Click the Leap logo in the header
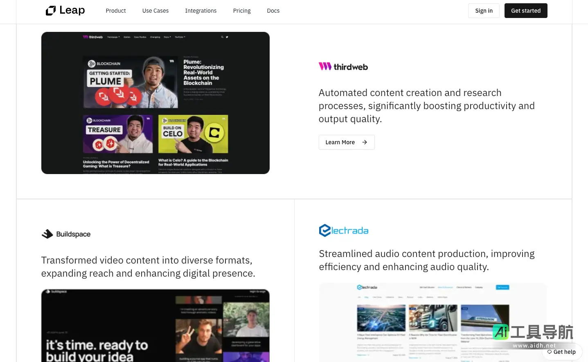Viewport: 588px width, 362px height. coord(65,11)
